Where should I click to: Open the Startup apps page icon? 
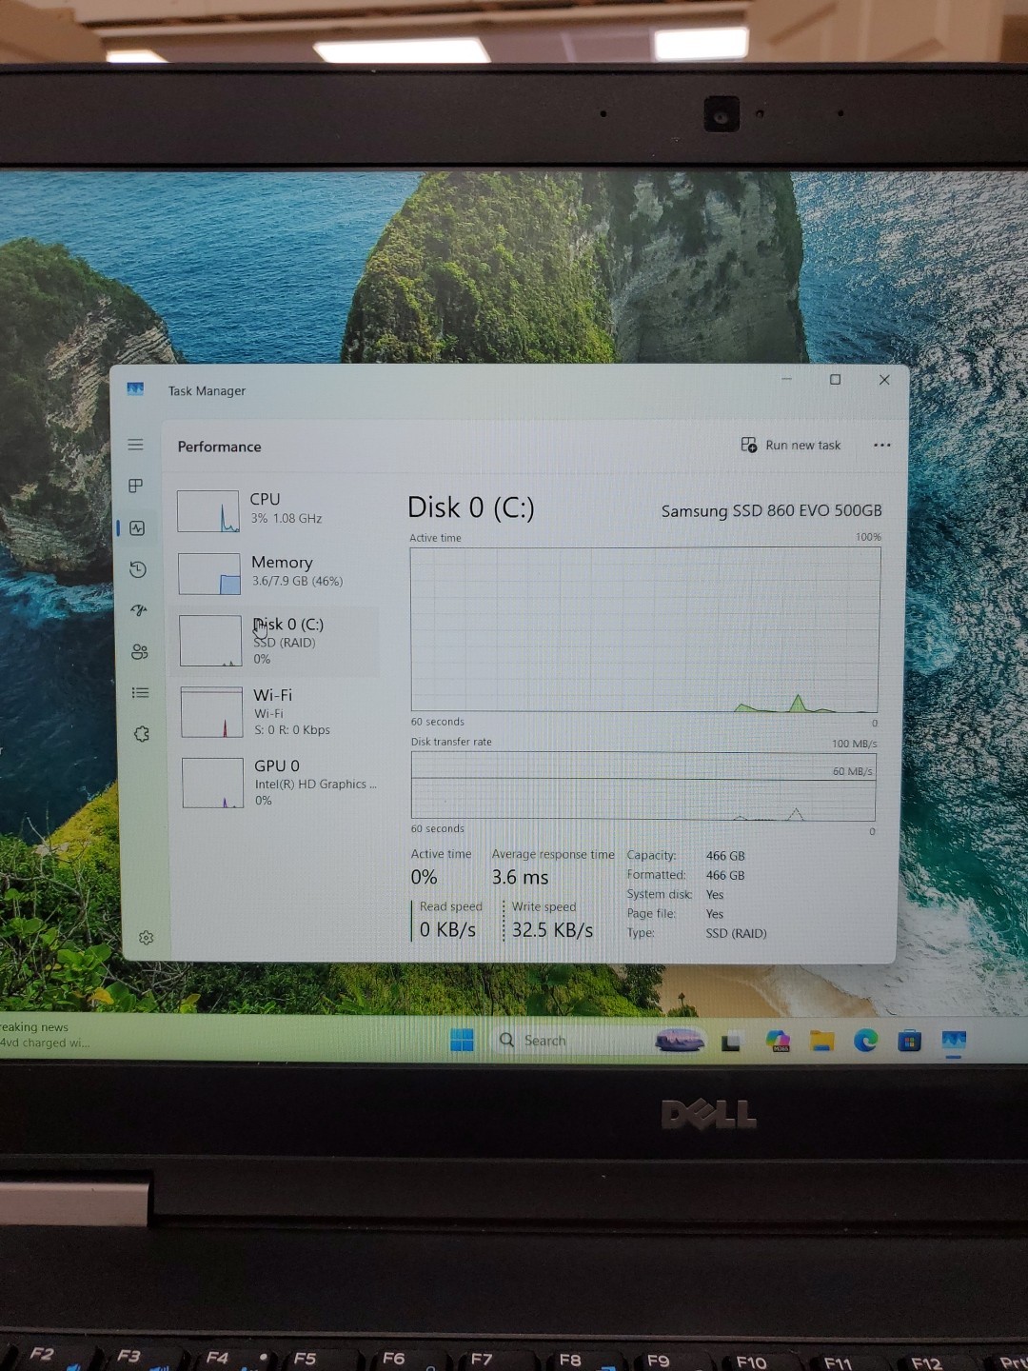pyautogui.click(x=139, y=610)
